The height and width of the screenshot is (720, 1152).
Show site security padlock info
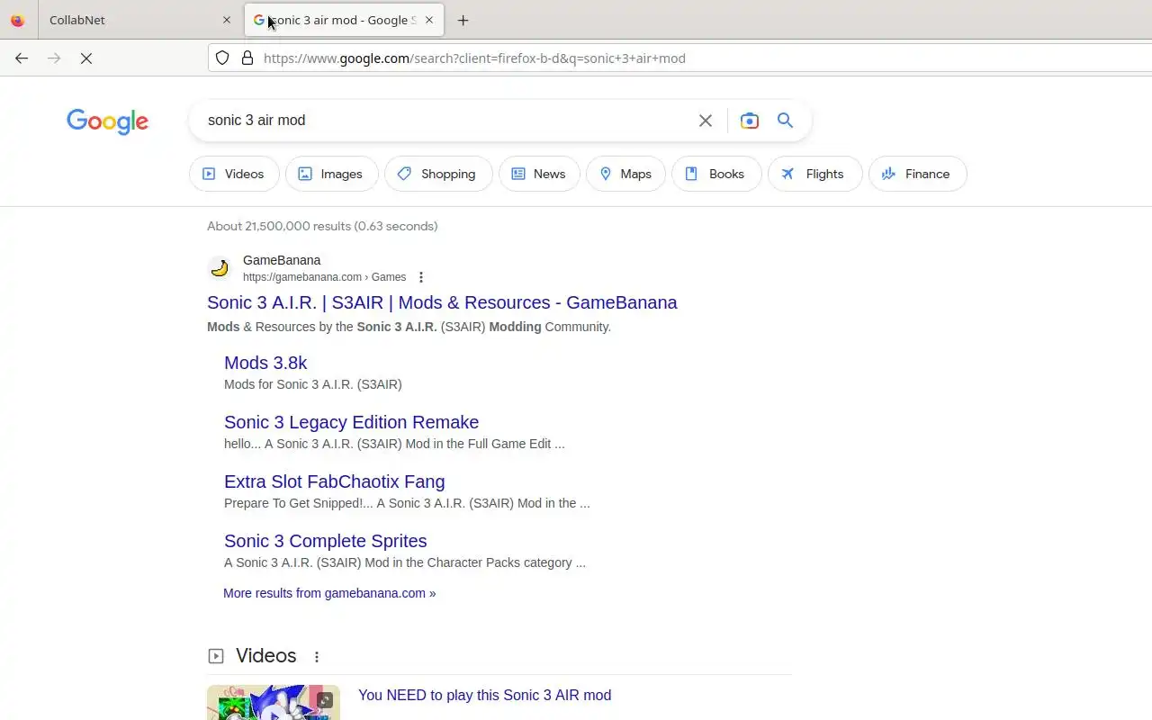[247, 58]
